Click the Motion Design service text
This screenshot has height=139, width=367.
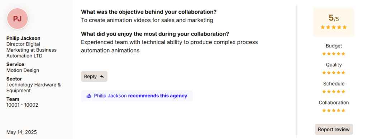tap(23, 70)
